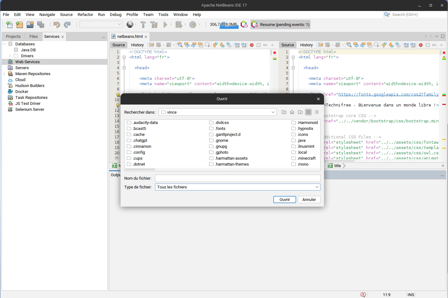Switch file chooser to icon grid view

pos(308,112)
